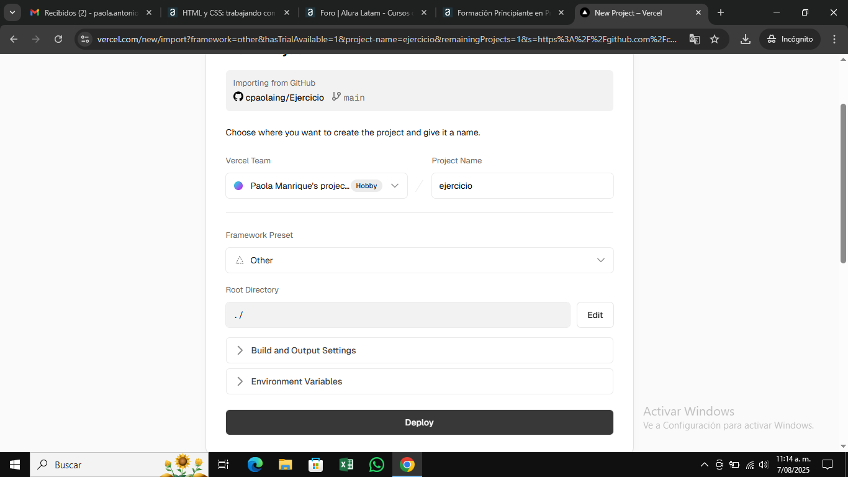This screenshot has width=848, height=477.
Task: Bookmark this page with the star icon
Action: [x=715, y=39]
